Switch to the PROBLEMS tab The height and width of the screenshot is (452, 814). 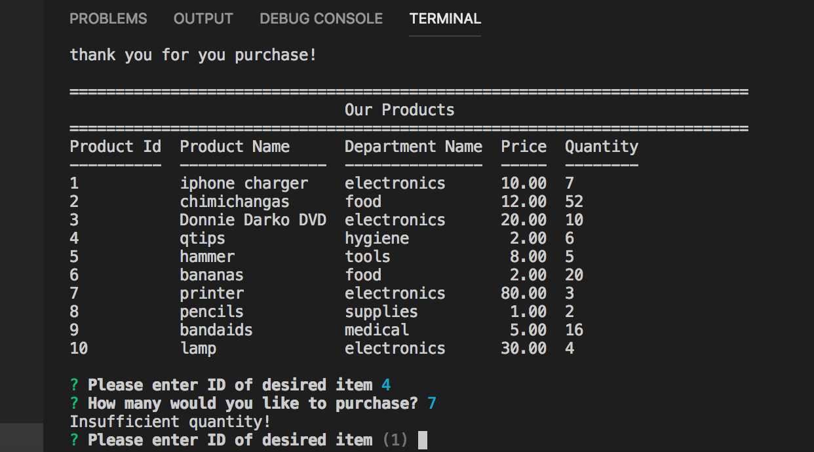click(108, 19)
